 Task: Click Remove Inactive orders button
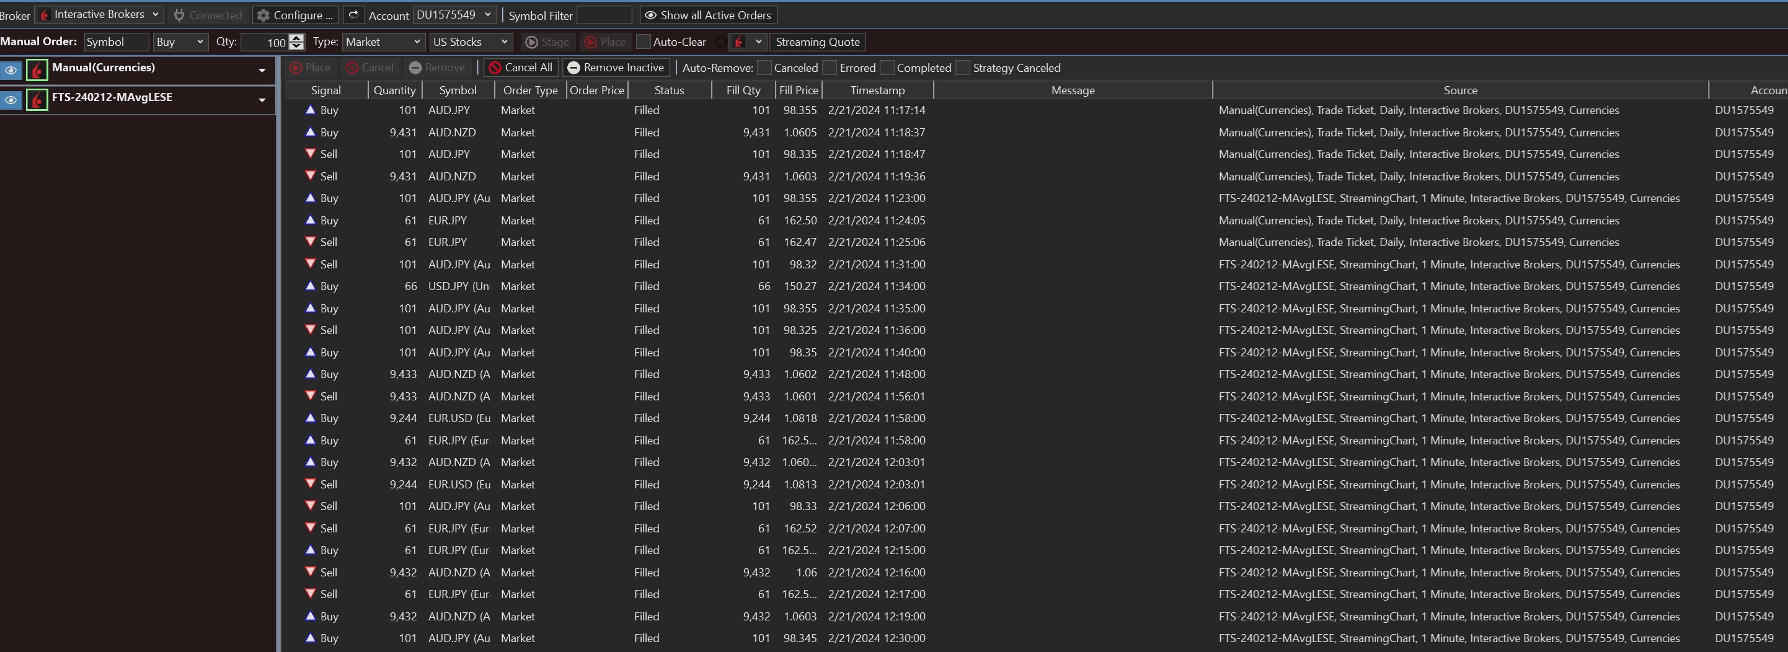tap(616, 68)
